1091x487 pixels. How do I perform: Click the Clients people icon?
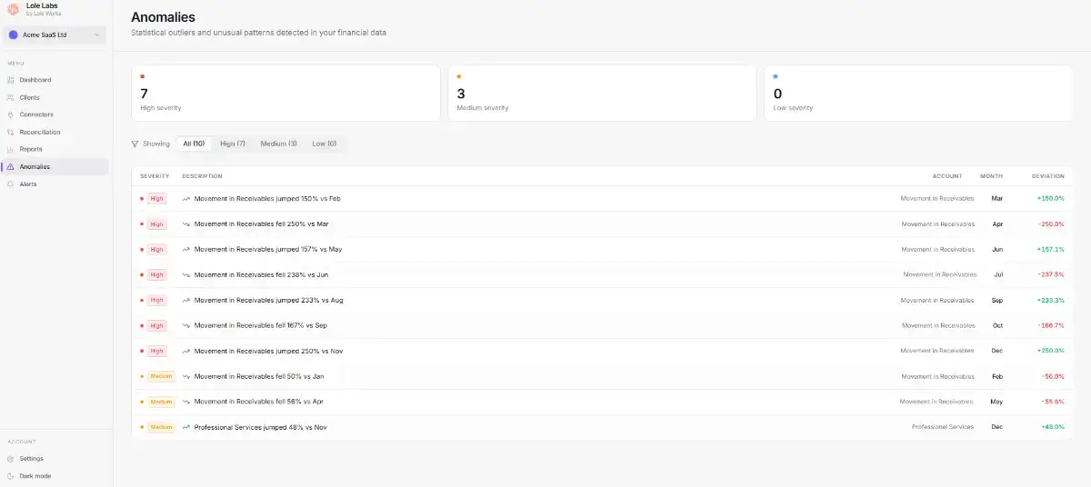coord(11,97)
